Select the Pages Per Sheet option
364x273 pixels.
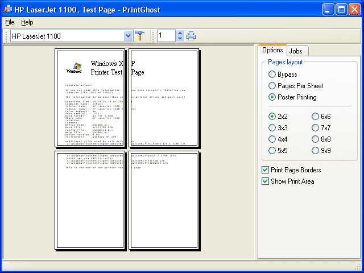pyautogui.click(x=296, y=86)
